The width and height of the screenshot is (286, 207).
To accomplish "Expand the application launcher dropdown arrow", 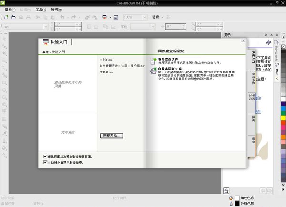I will pyautogui.click(x=111, y=17).
